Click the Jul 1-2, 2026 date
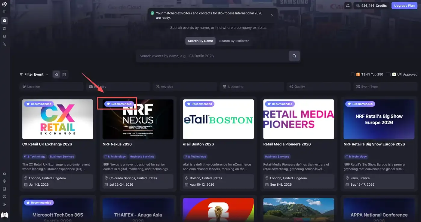The image size is (421, 222). coord(39,184)
